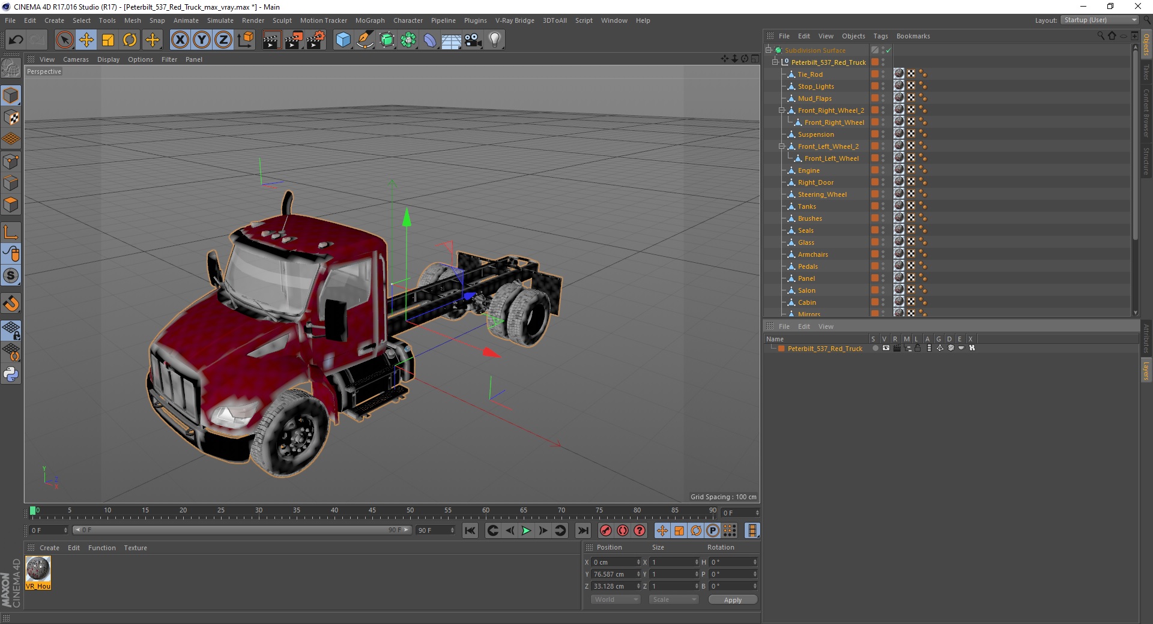The height and width of the screenshot is (624, 1153).
Task: Toggle Autokeying button
Action: click(x=623, y=530)
